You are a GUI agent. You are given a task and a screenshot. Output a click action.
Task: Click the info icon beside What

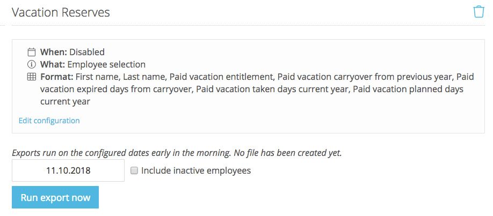click(32, 64)
